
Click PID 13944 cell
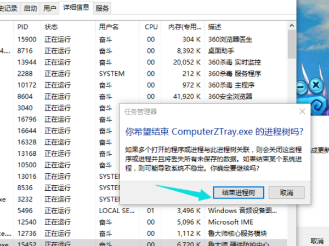click(x=27, y=62)
